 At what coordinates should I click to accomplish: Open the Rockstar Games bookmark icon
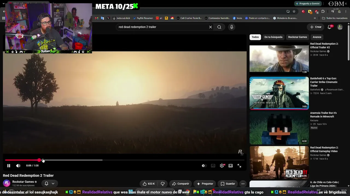166,18
